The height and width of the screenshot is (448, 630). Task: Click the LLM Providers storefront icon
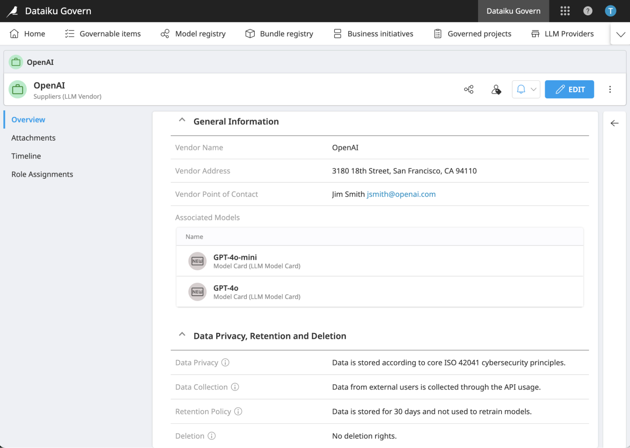[x=535, y=34]
